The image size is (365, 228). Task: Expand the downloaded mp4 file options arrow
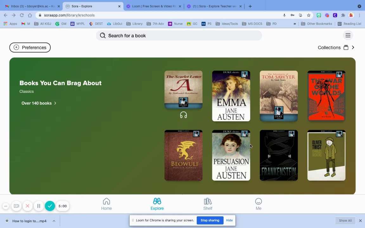[54, 221]
